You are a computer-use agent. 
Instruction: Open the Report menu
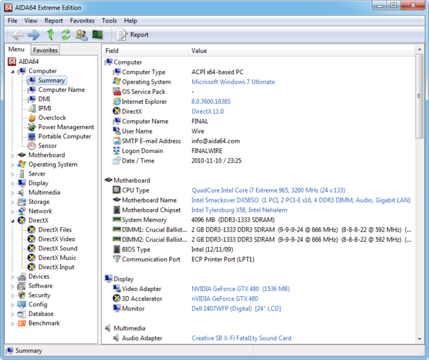[54, 21]
